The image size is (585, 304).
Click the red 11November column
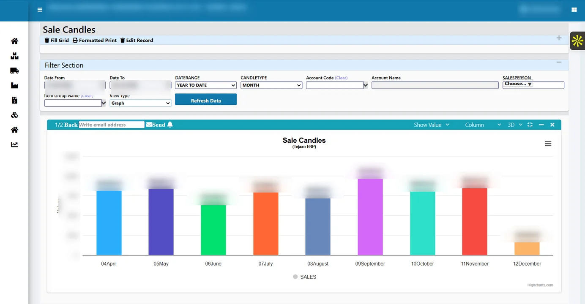[x=475, y=222]
